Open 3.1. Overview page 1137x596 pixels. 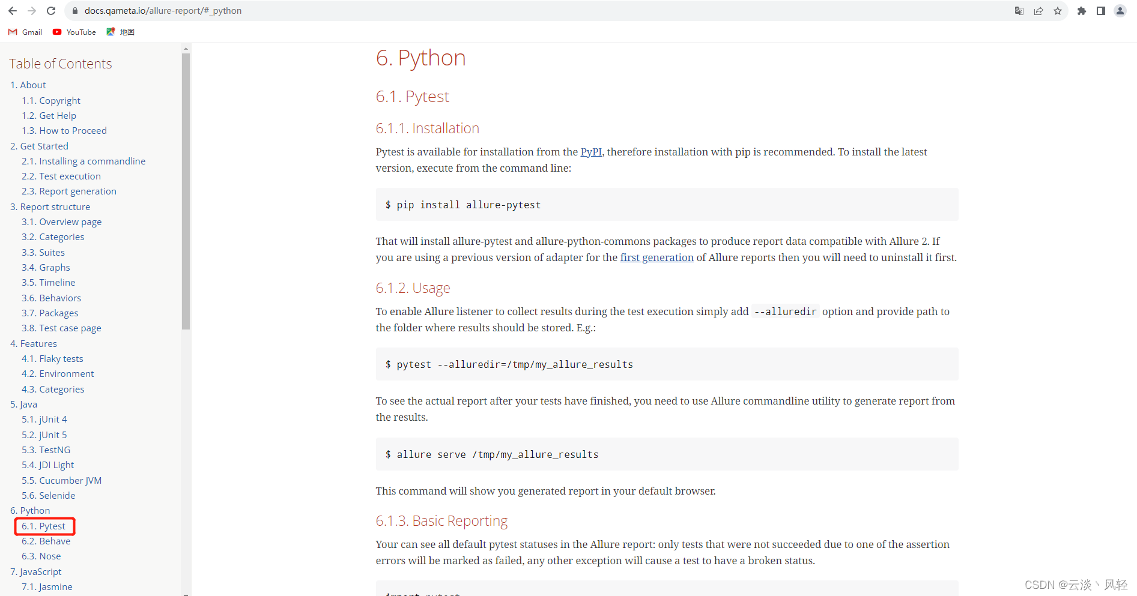tap(61, 222)
